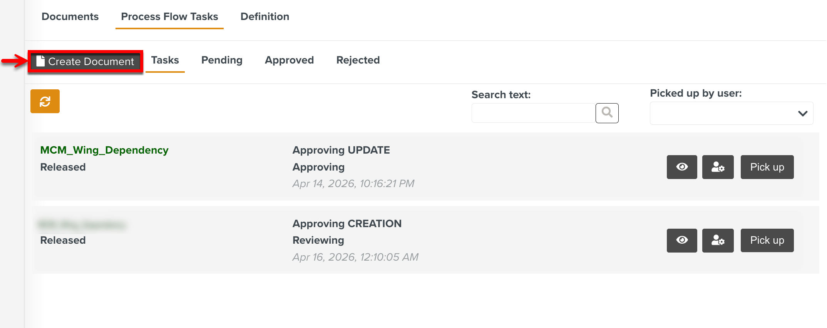Image resolution: width=827 pixels, height=328 pixels.
Task: Click the document icon inside Create Document
Action: tap(40, 61)
